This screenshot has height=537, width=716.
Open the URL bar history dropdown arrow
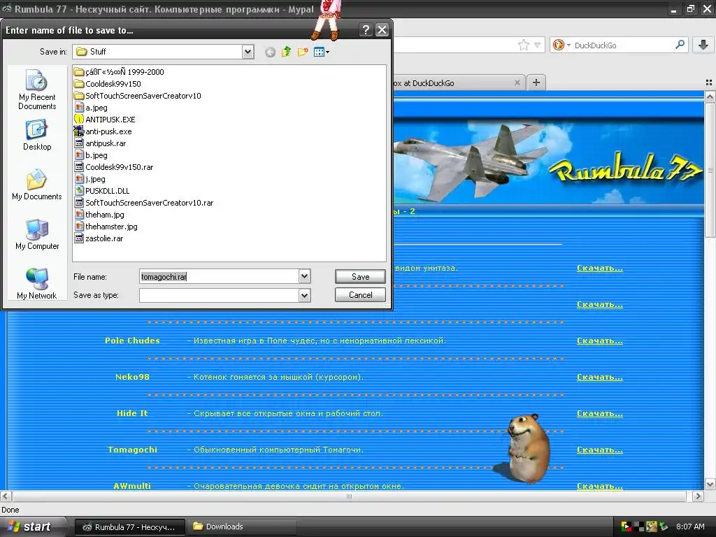538,45
